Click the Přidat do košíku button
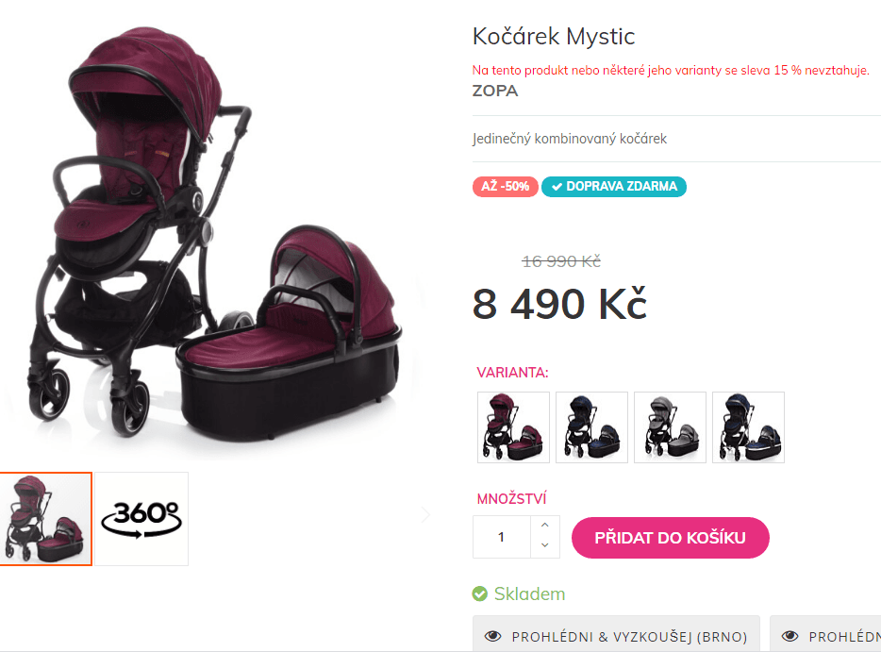Image resolution: width=881 pixels, height=652 pixels. (671, 538)
